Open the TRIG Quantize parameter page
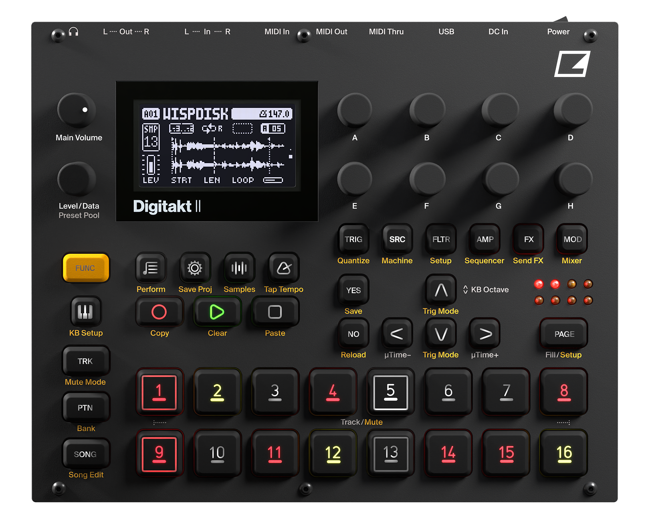This screenshot has height=529, width=646. point(353,239)
